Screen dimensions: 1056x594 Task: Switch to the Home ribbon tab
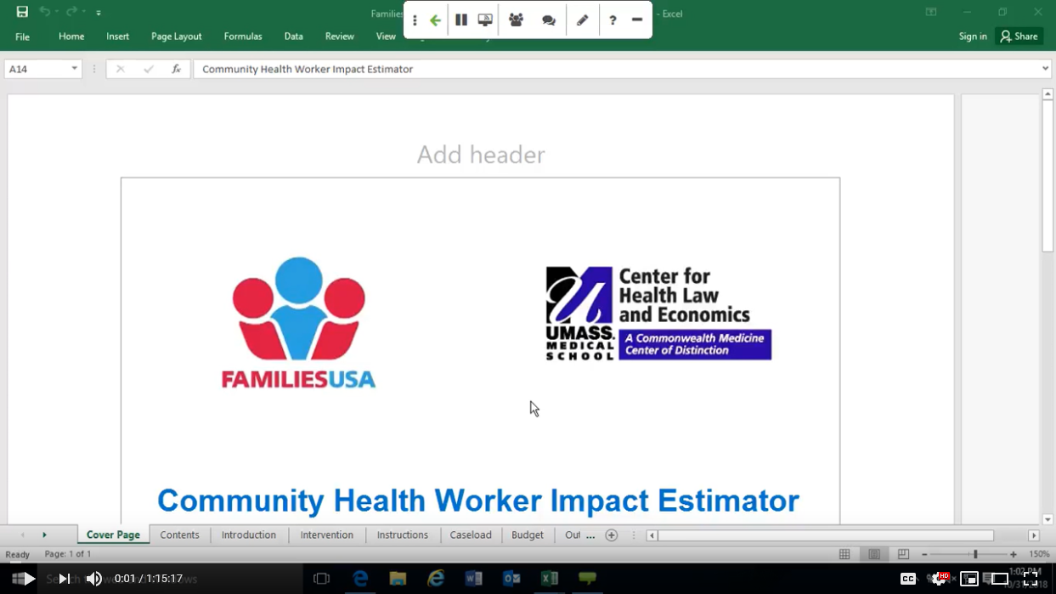(71, 37)
